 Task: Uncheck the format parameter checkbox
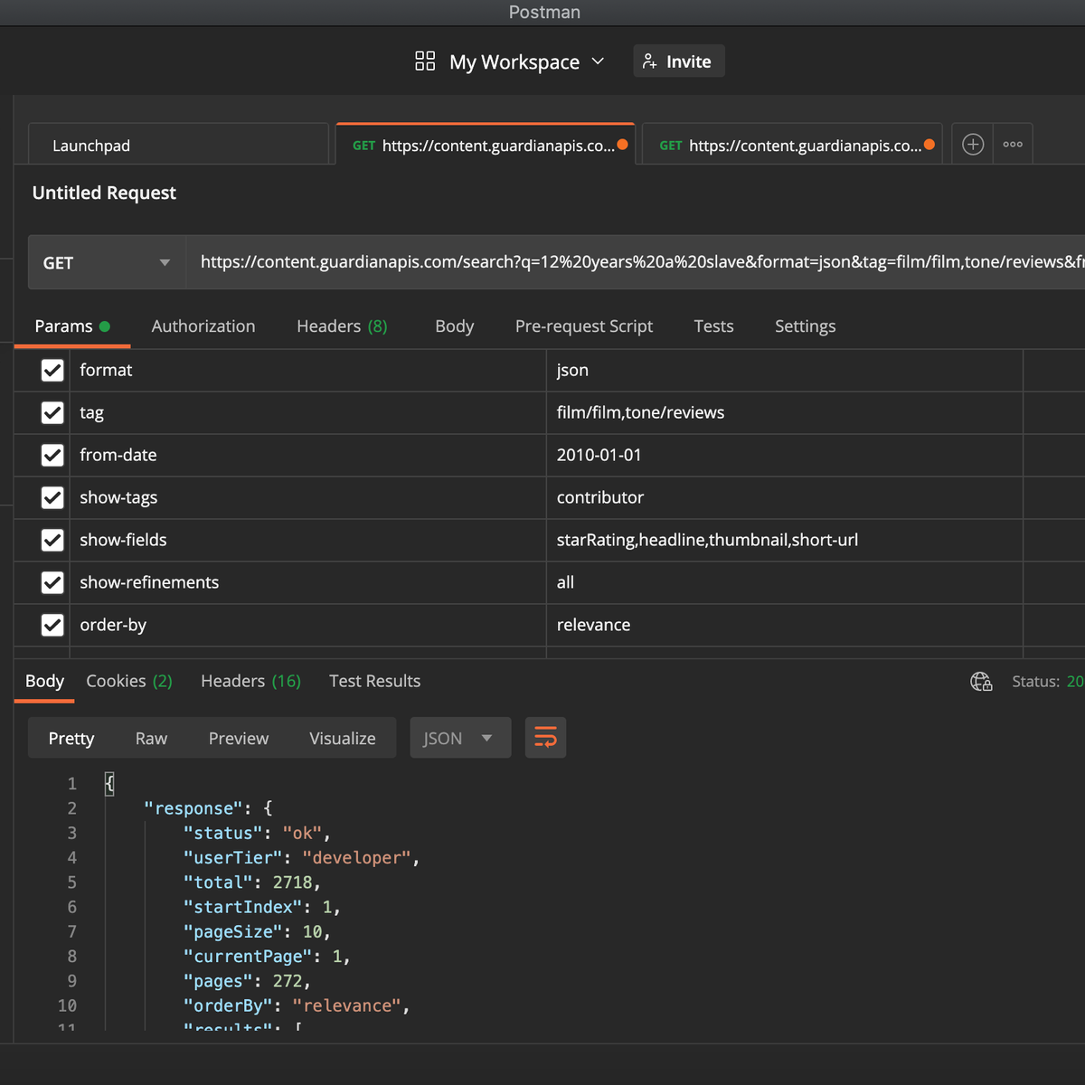coord(52,370)
